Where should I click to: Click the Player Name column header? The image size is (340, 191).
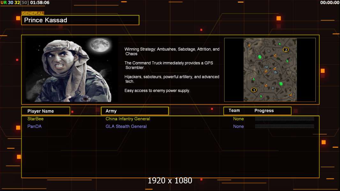[46, 111]
